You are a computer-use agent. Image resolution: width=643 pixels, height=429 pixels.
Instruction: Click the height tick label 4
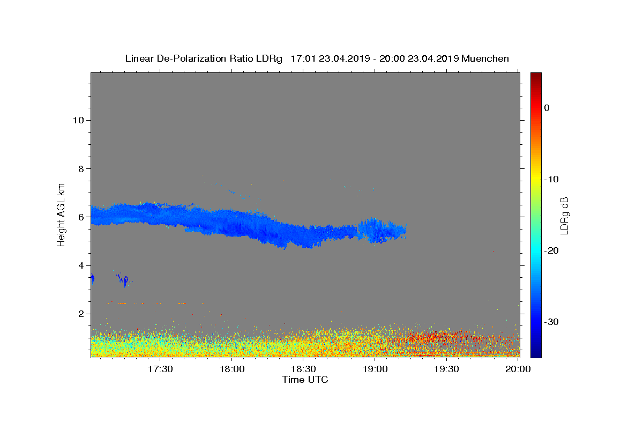tap(80, 265)
